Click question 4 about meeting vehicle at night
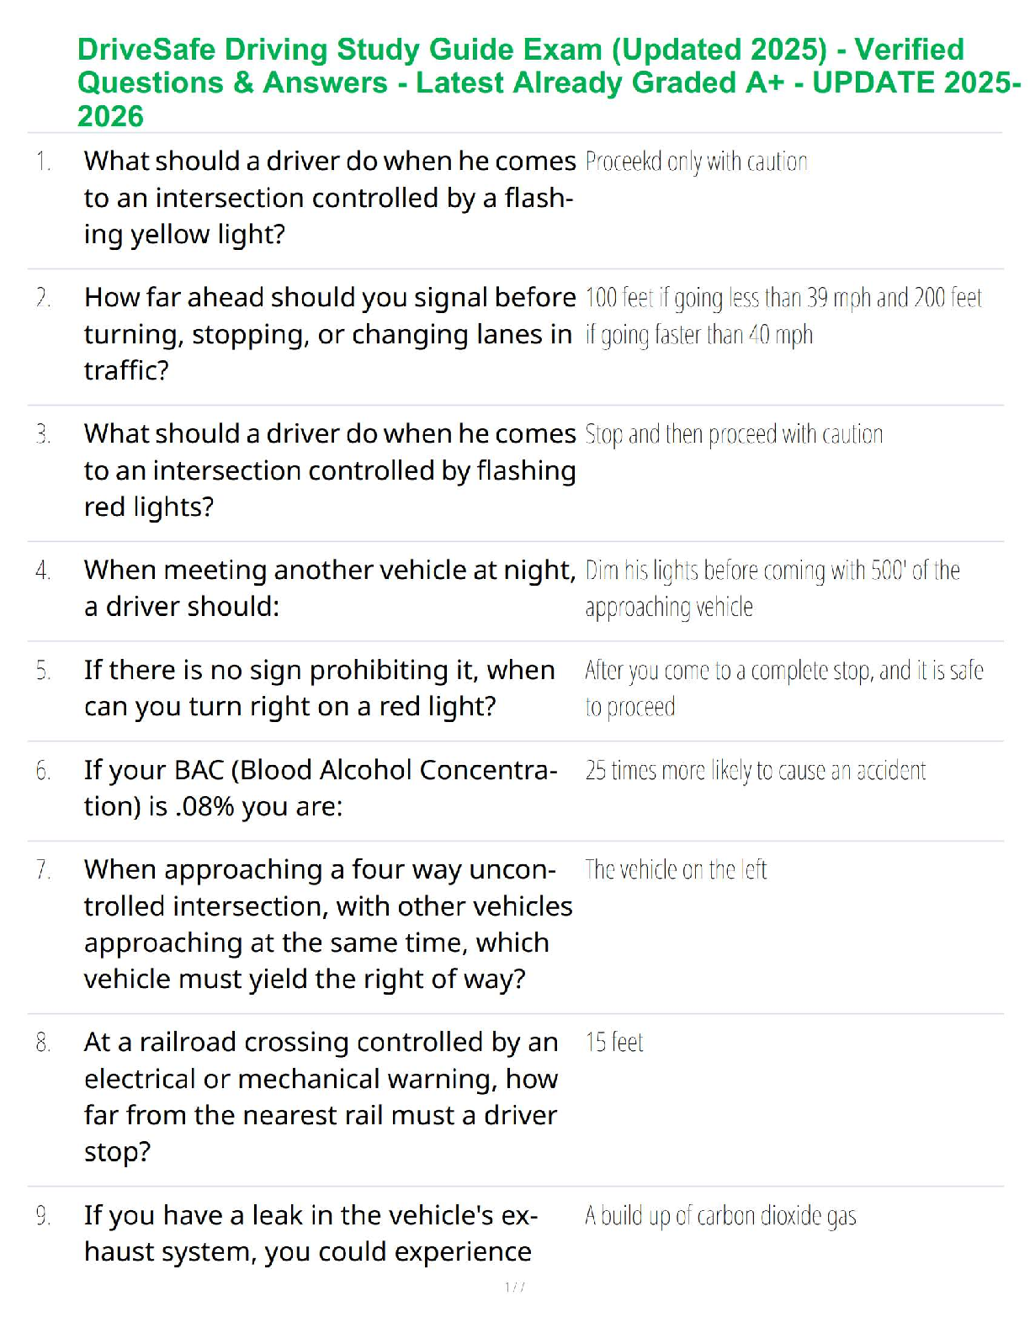The image size is (1030, 1333). pyautogui.click(x=329, y=588)
